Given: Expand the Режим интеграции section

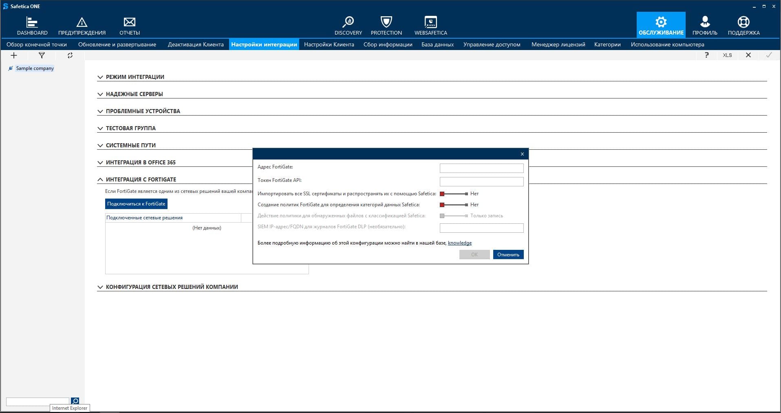Looking at the screenshot, I should point(135,77).
